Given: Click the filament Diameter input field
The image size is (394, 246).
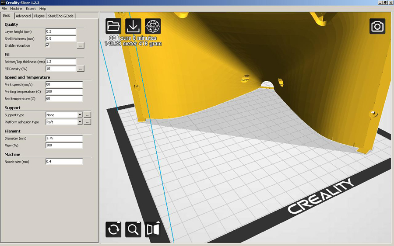Looking at the screenshot, I should pyautogui.click(x=64, y=138).
